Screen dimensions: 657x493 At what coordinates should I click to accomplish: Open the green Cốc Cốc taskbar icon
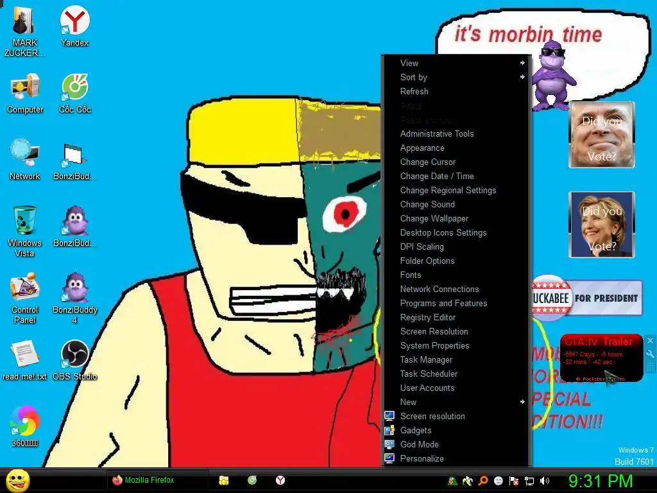pos(252,480)
